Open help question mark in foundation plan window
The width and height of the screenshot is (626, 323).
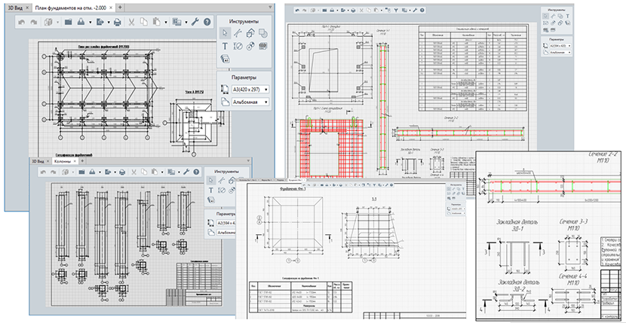tap(207, 22)
